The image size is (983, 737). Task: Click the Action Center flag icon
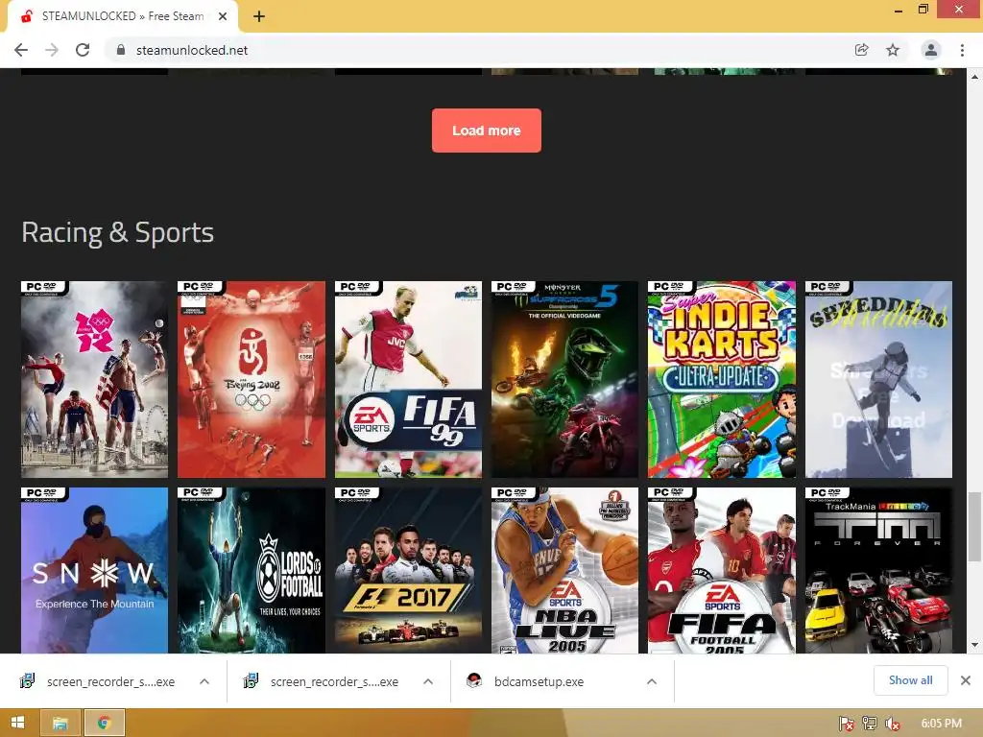tap(847, 724)
